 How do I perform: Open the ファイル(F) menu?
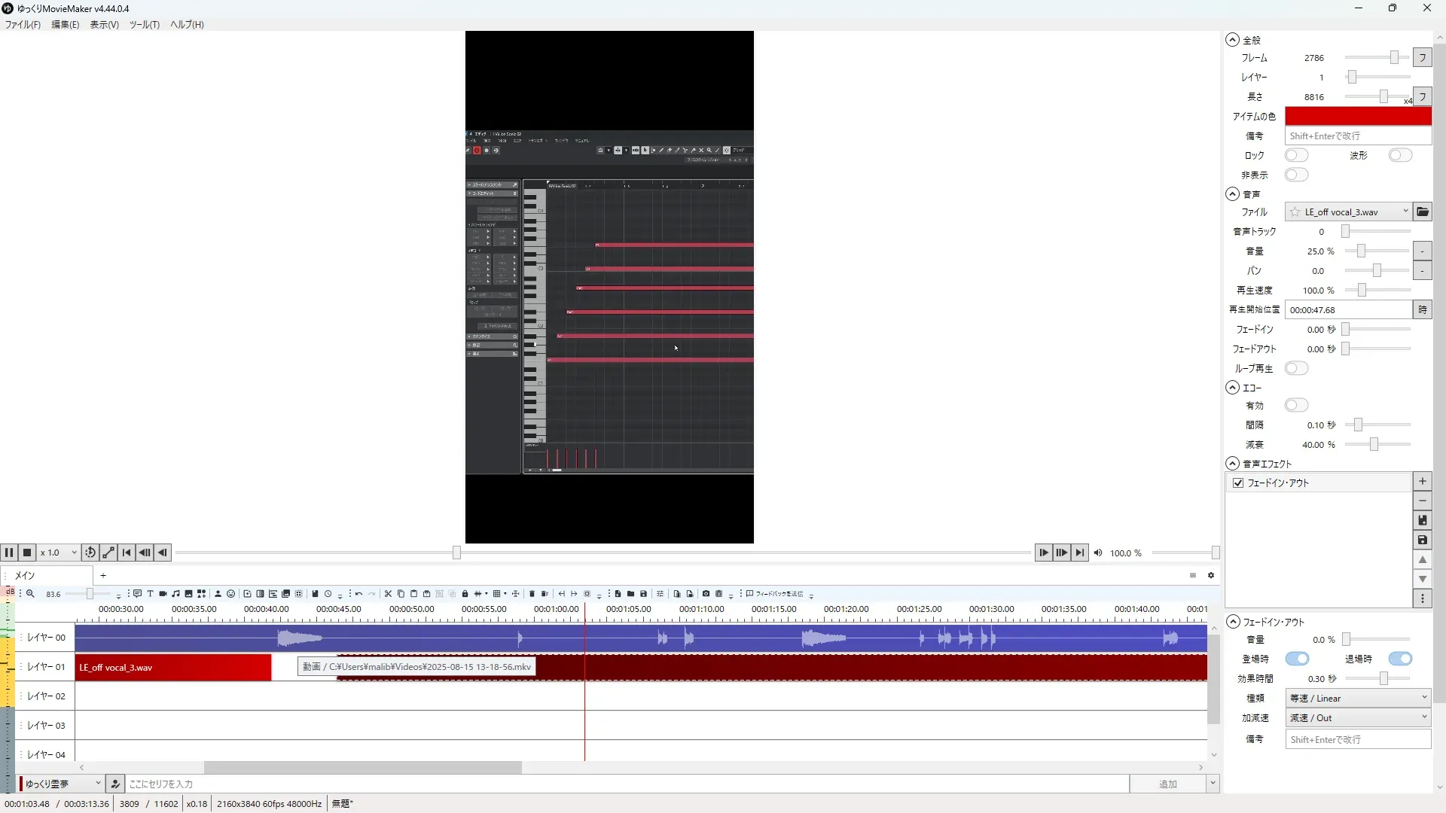[x=23, y=25]
